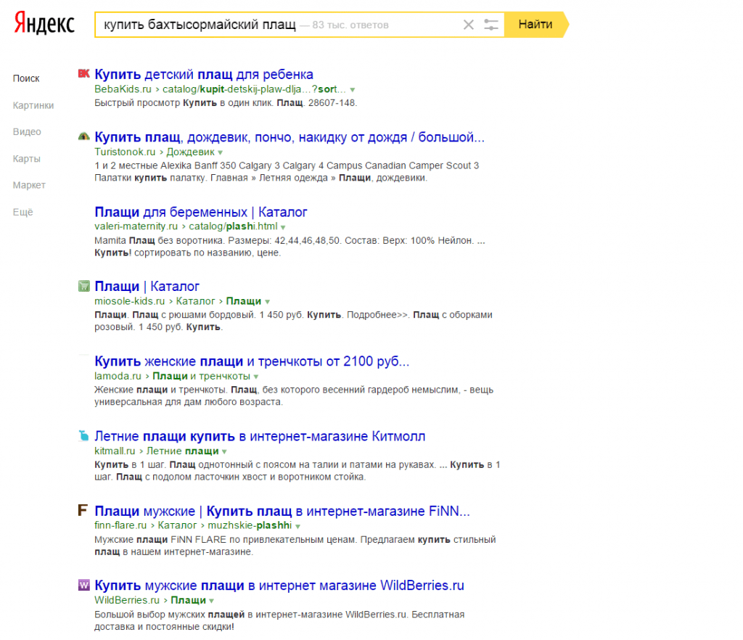Viewport: 743px width, 640px height.
Task: Click the lamoda.ru green URL
Action: click(x=118, y=376)
